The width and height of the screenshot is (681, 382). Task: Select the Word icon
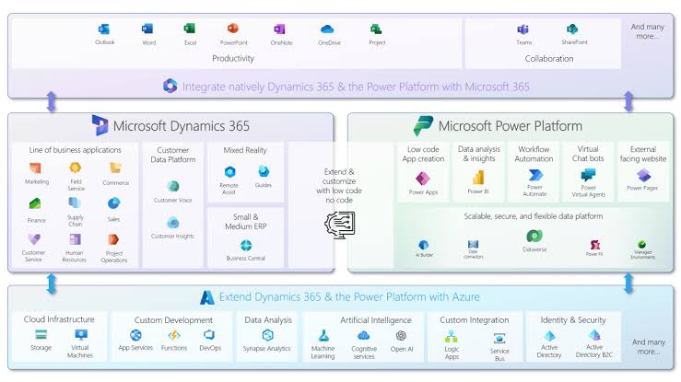coord(147,29)
